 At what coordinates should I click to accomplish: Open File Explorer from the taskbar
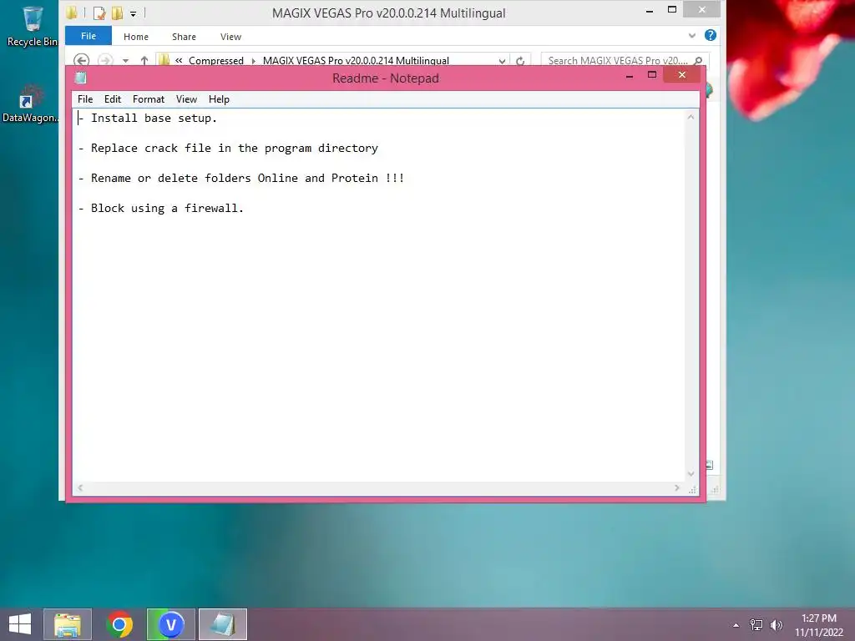point(68,624)
